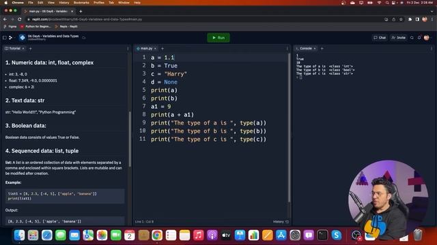Open App Store in dock

pos(281,235)
